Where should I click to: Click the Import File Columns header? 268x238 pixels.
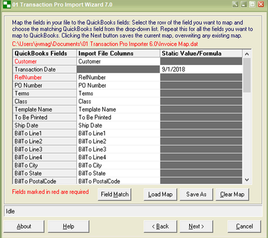[118, 54]
